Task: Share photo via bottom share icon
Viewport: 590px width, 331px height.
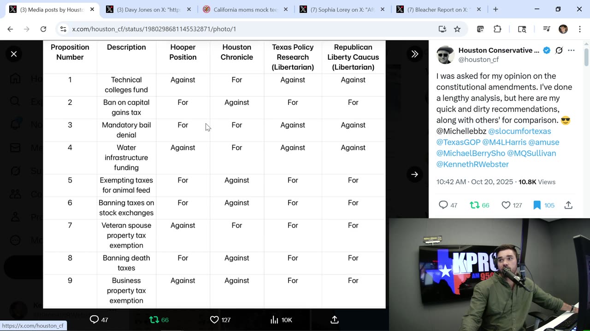Action: [x=335, y=320]
